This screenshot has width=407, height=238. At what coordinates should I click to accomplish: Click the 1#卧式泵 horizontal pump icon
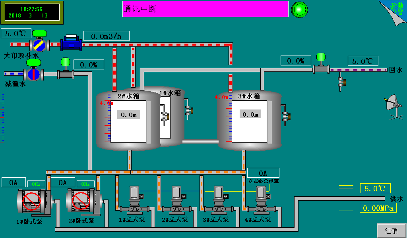(x=32, y=202)
